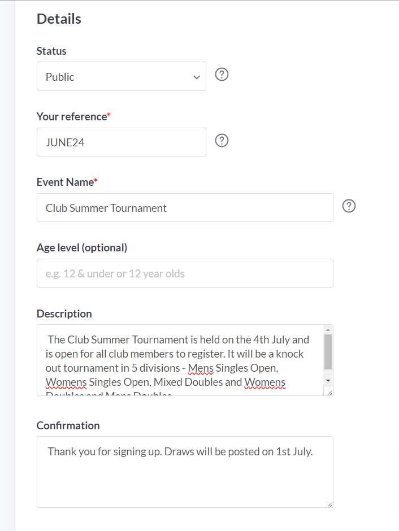Focus the Event Name field with Club Summer Tournament
Image resolution: width=399 pixels, height=531 pixels.
coord(185,207)
